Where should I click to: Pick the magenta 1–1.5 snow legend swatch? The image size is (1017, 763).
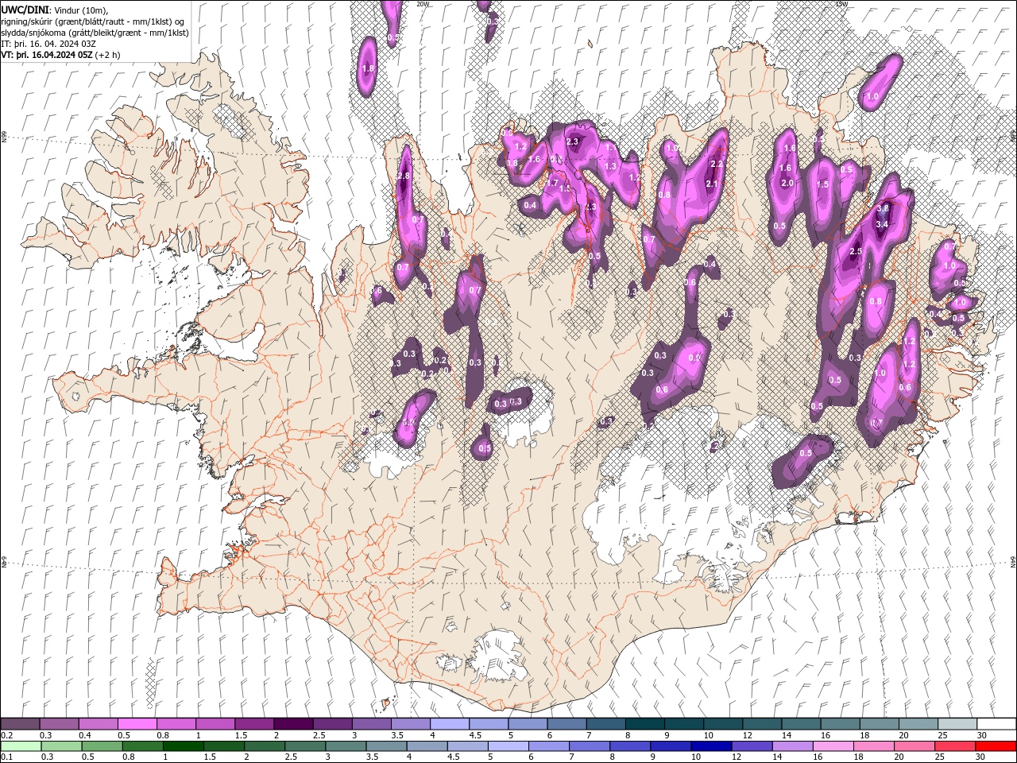click(215, 724)
